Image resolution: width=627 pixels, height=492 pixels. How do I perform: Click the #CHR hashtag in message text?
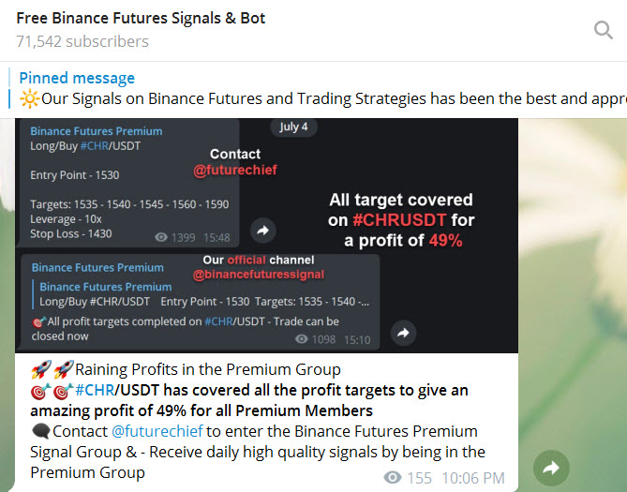(95, 390)
